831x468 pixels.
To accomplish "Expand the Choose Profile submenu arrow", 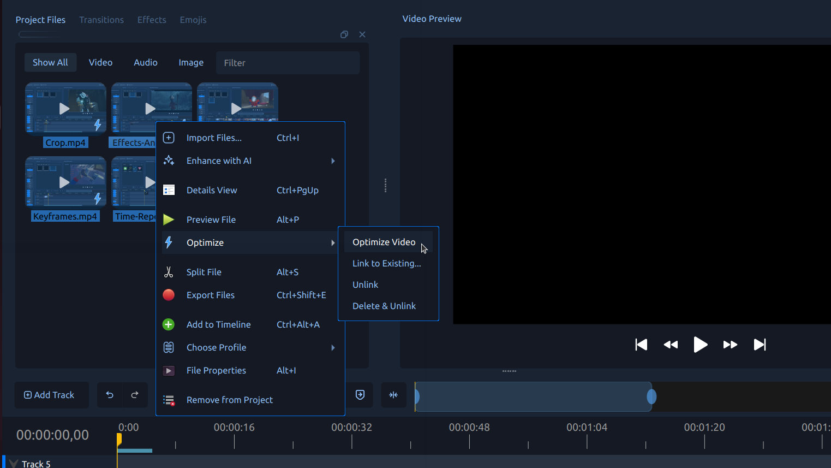I will coord(333,347).
